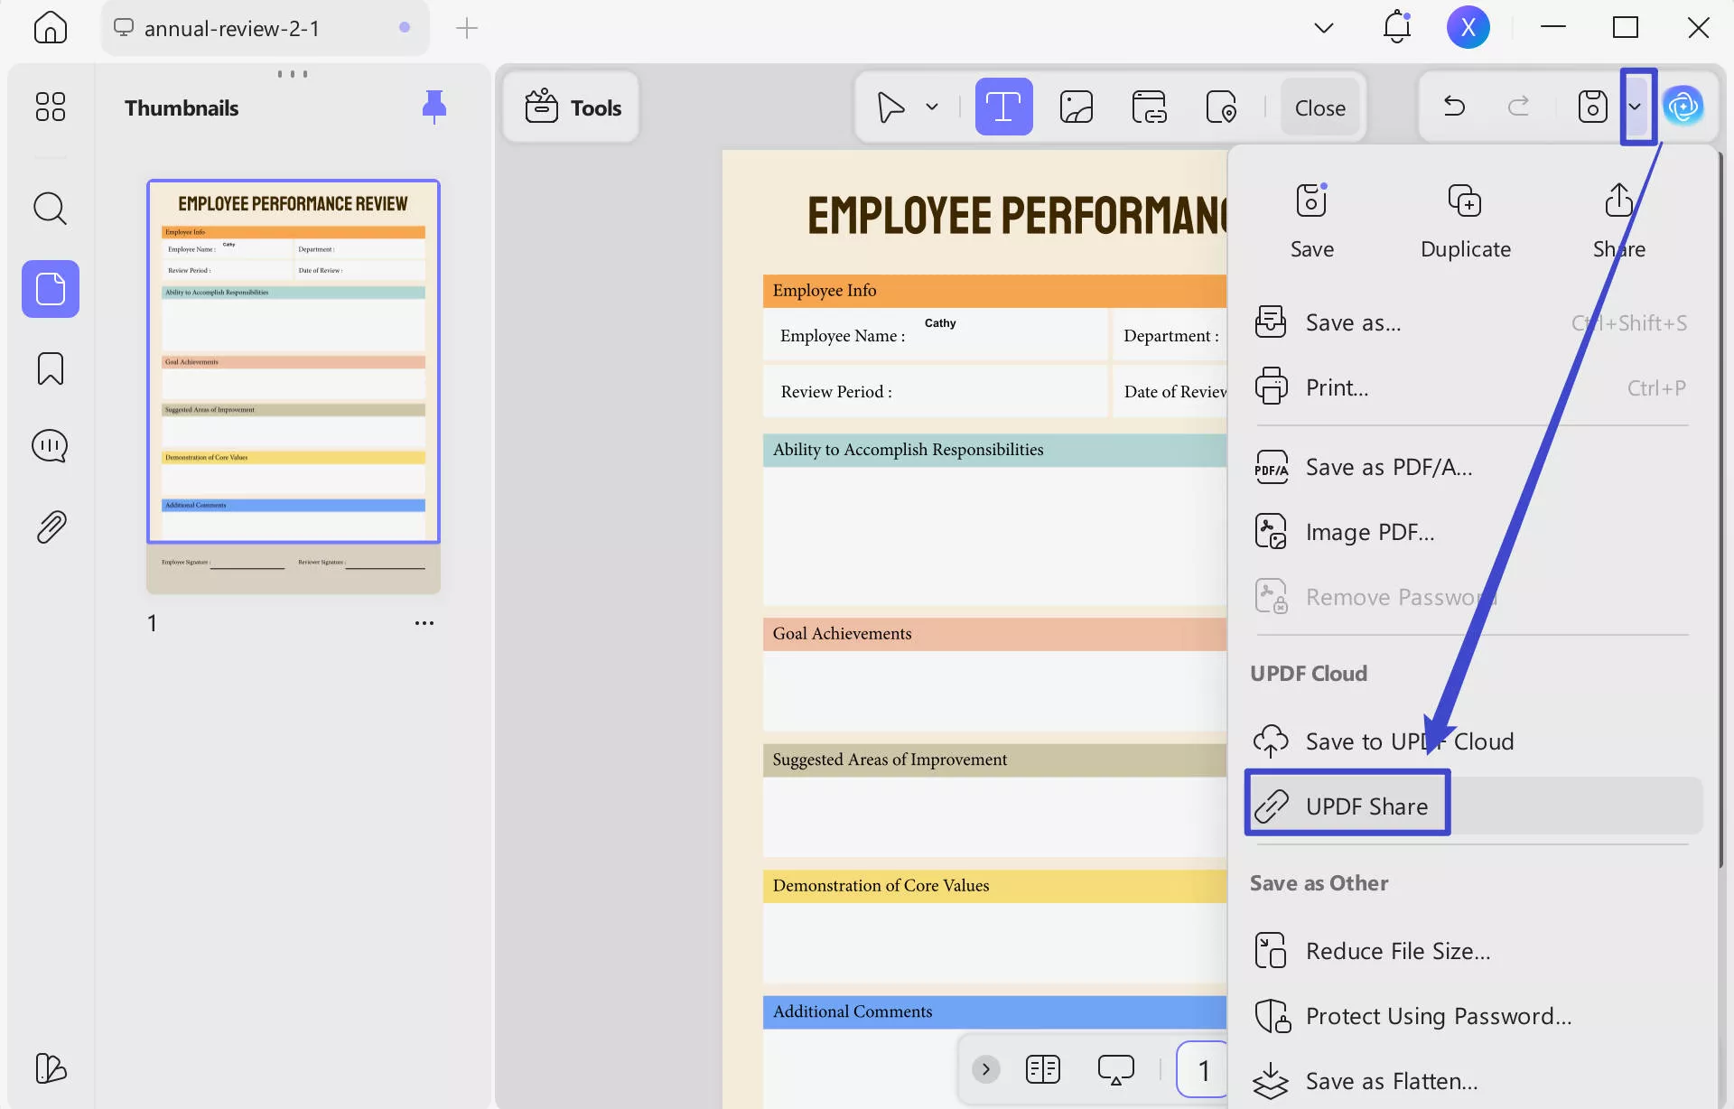1734x1109 pixels.
Task: Open the notifications bell
Action: click(1396, 28)
